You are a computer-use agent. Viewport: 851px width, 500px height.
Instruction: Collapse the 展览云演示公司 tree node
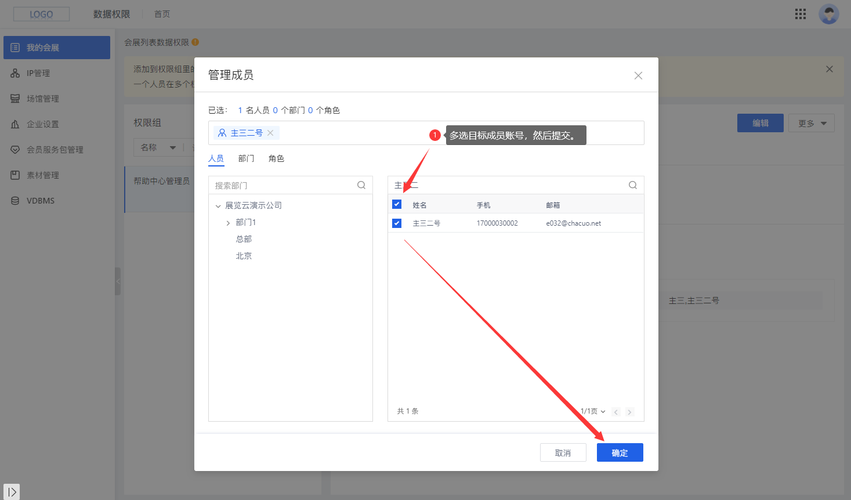(x=218, y=206)
